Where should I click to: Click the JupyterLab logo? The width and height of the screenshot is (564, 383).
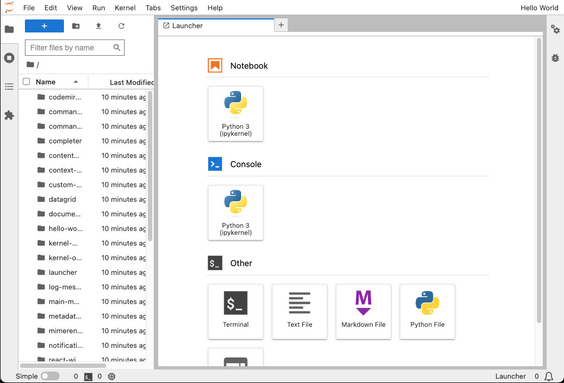[x=9, y=7]
